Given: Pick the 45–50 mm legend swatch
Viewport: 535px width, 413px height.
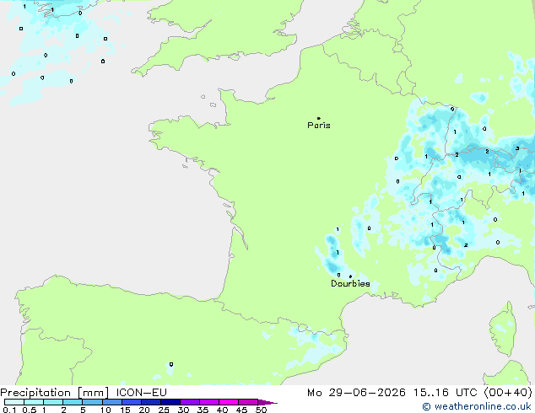Looking at the screenshot, I should click(x=248, y=402).
